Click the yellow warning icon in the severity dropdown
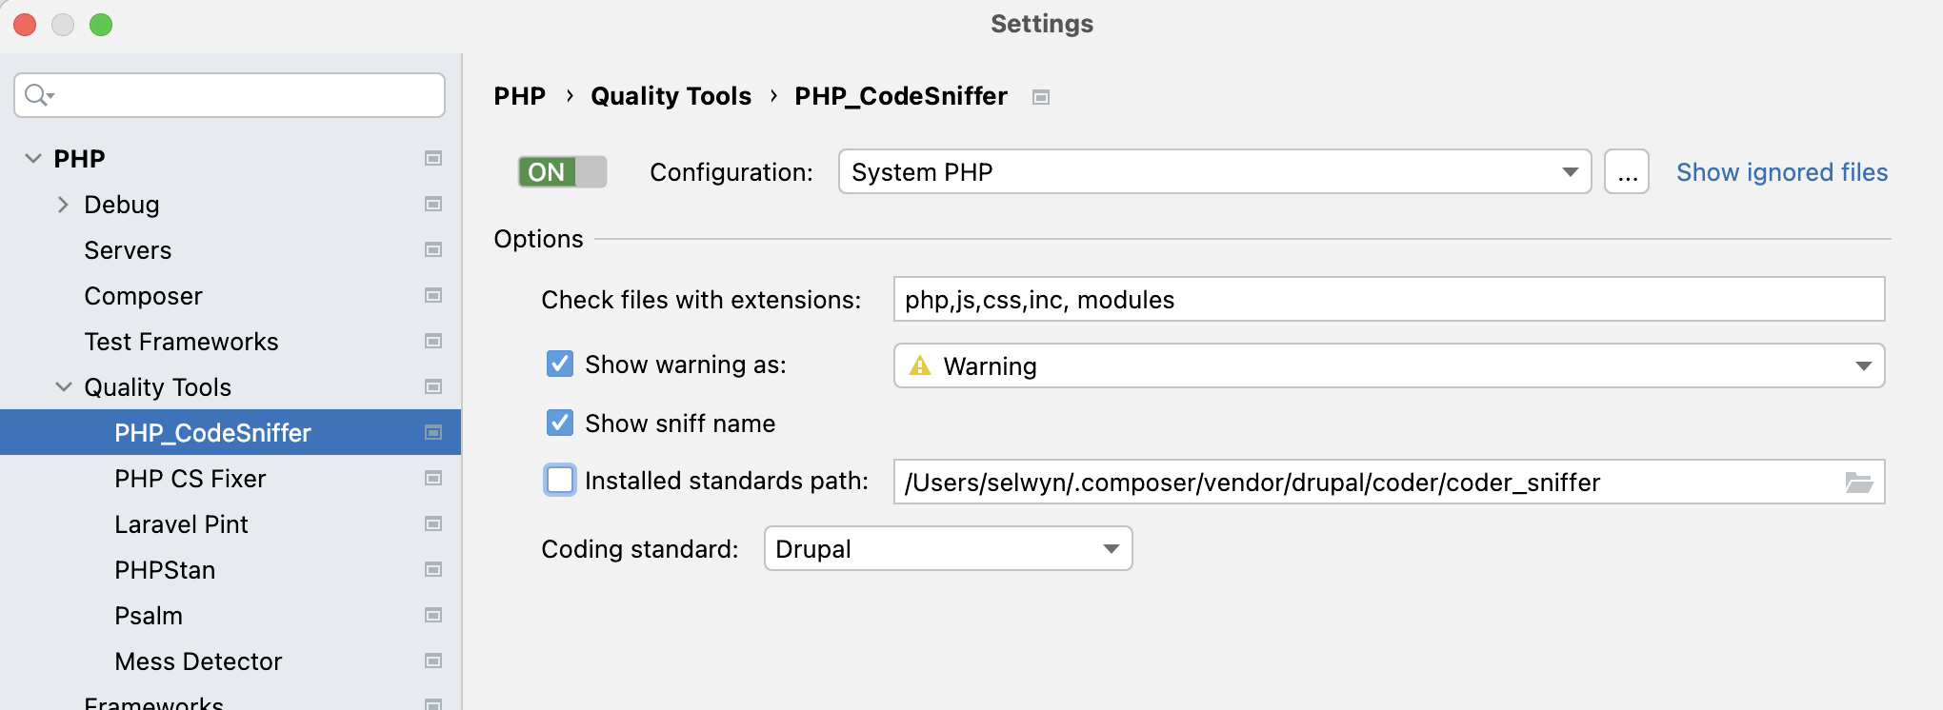1943x710 pixels. point(920,365)
